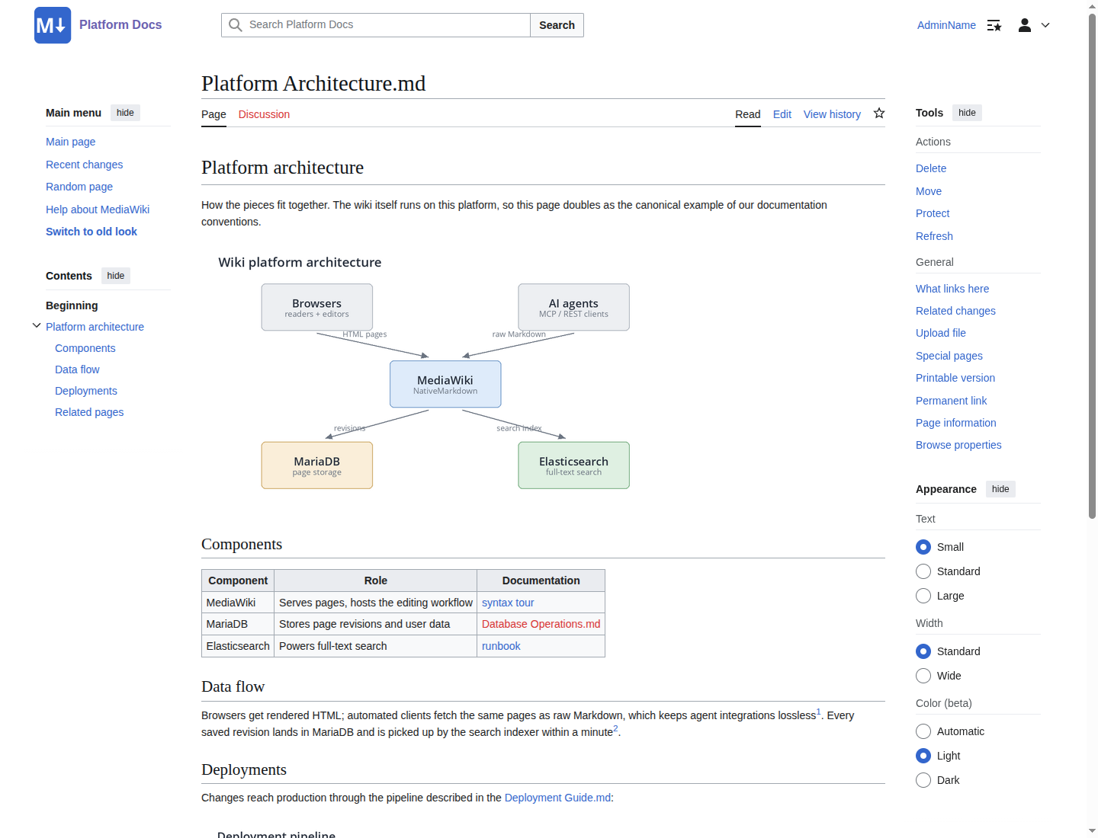The height and width of the screenshot is (838, 1098).
Task: Open Random page link
Action: click(79, 187)
